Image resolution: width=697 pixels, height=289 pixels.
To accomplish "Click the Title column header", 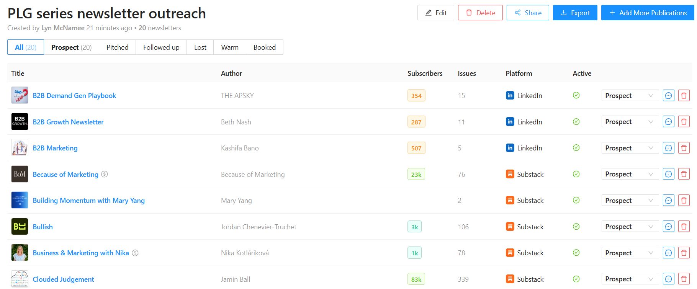I will 18,73.
